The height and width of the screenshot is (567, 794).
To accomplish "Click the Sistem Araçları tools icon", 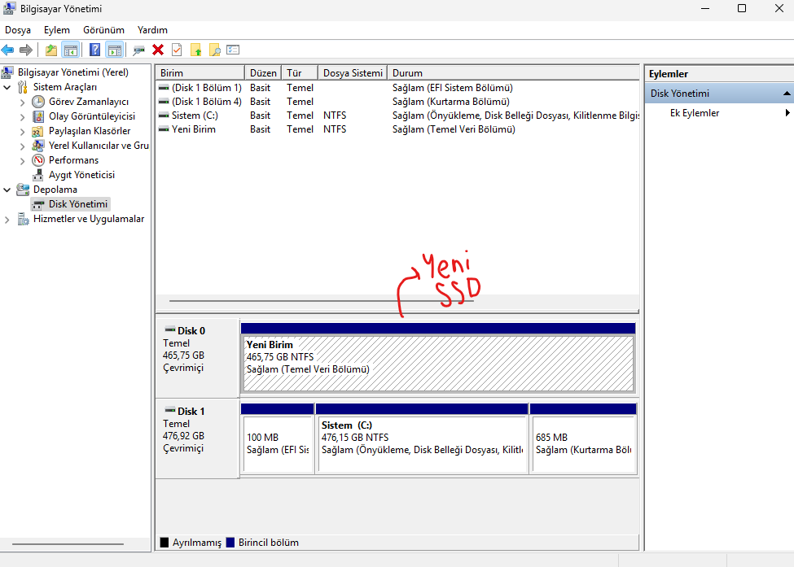I will 22,87.
